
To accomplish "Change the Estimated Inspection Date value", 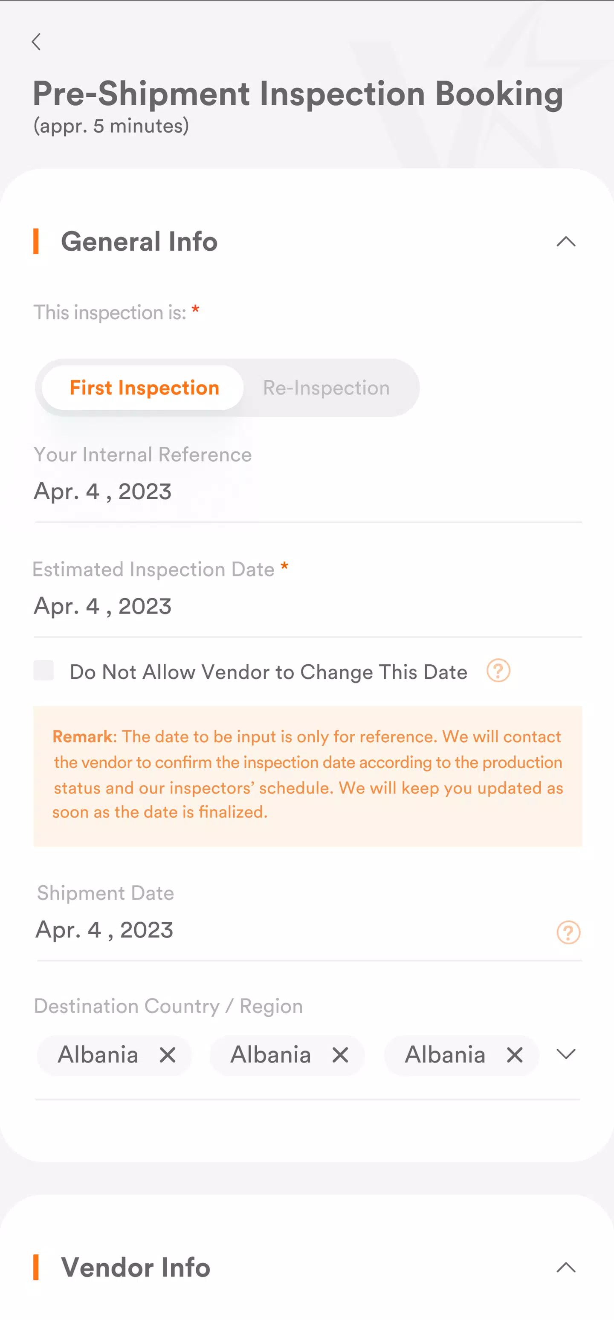I will pos(307,606).
